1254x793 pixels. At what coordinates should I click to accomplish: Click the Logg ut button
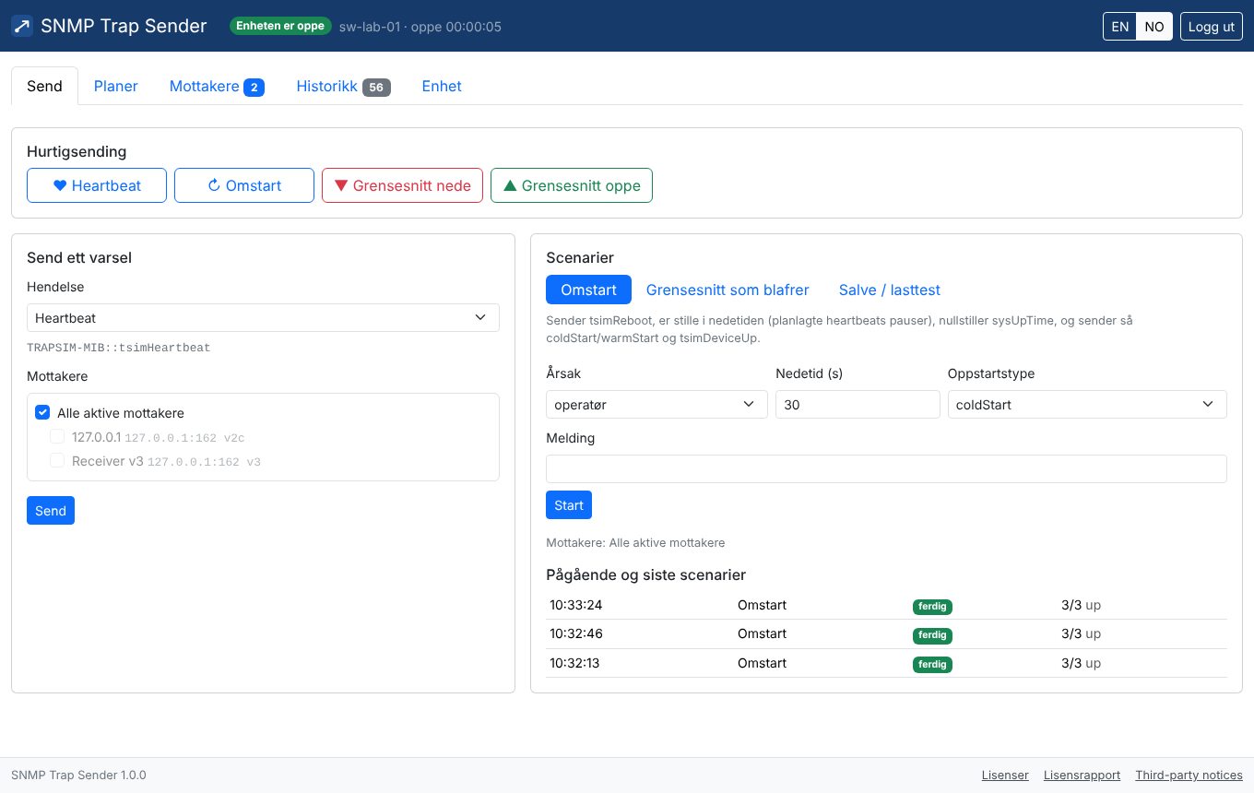[1212, 27]
